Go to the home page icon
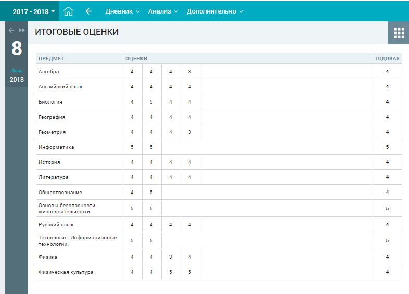The width and height of the screenshot is (409, 294). 68,11
